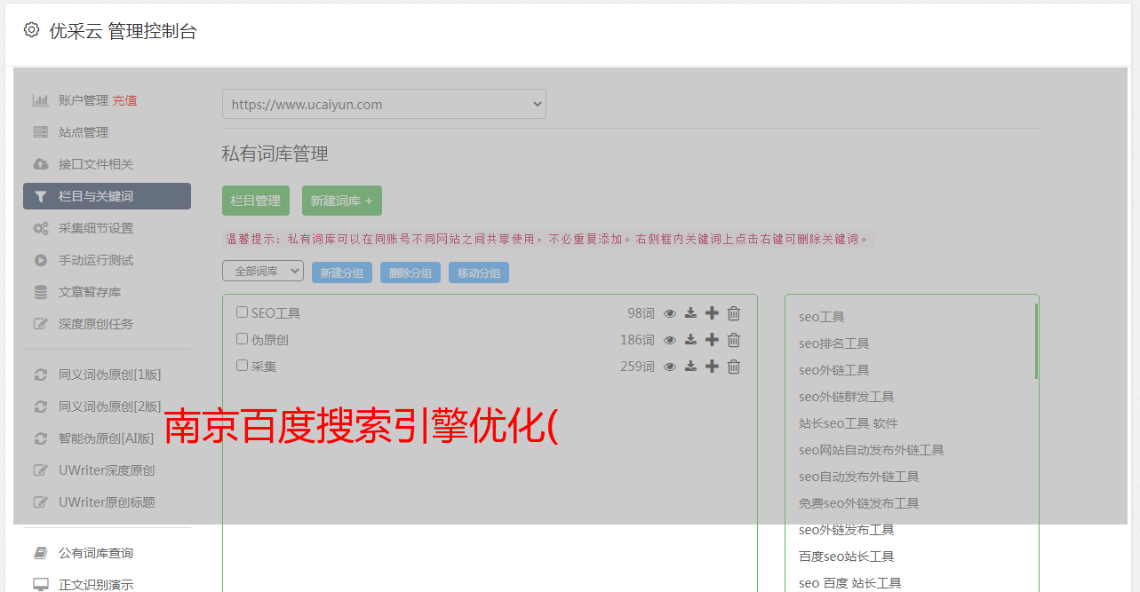Viewport: 1140px width, 592px height.
Task: Select the 采集 checkbox
Action: pyautogui.click(x=242, y=366)
